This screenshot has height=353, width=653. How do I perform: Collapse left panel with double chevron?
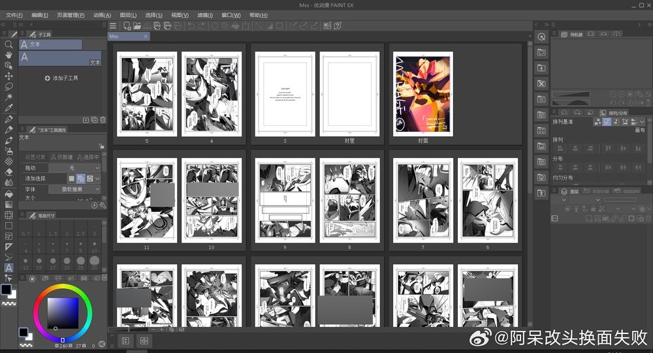(3, 25)
